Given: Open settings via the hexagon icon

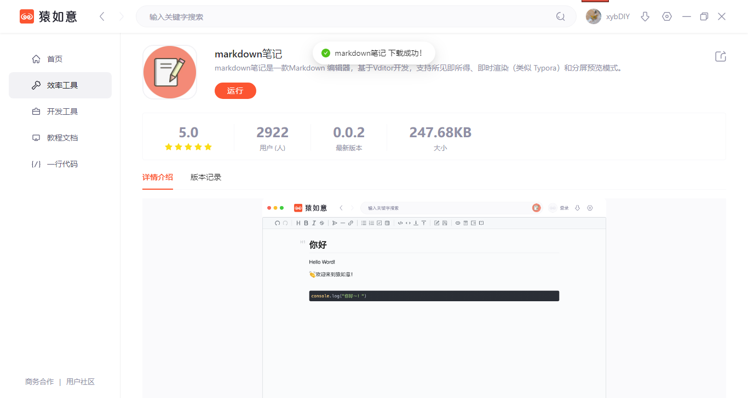Looking at the screenshot, I should pos(667,16).
